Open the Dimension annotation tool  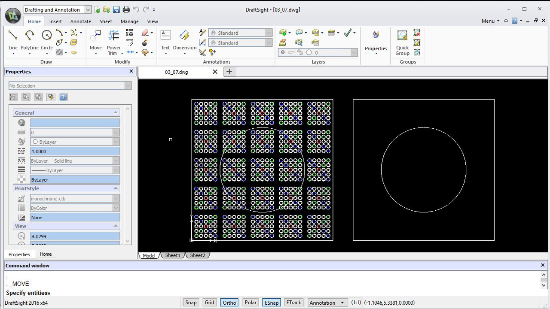pyautogui.click(x=184, y=36)
